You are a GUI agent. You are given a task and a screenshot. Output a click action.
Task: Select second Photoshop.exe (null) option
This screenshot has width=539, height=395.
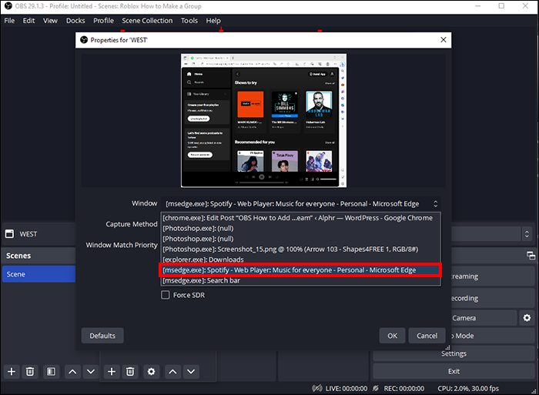pyautogui.click(x=300, y=239)
